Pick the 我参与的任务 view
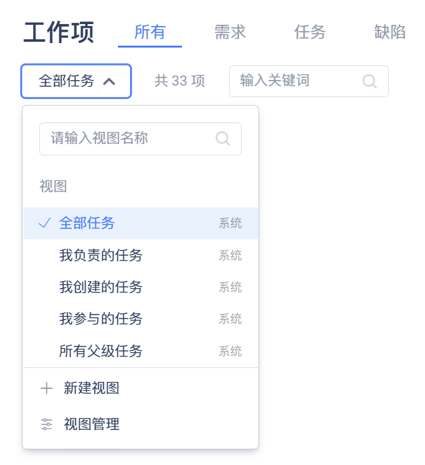Viewport: 425px width, 465px height. [x=101, y=319]
